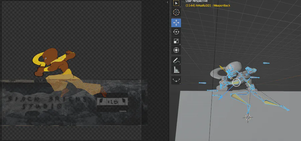This screenshot has height=141, width=301.
Task: Select the Breakdowner pose tool
Action: click(x=176, y=80)
